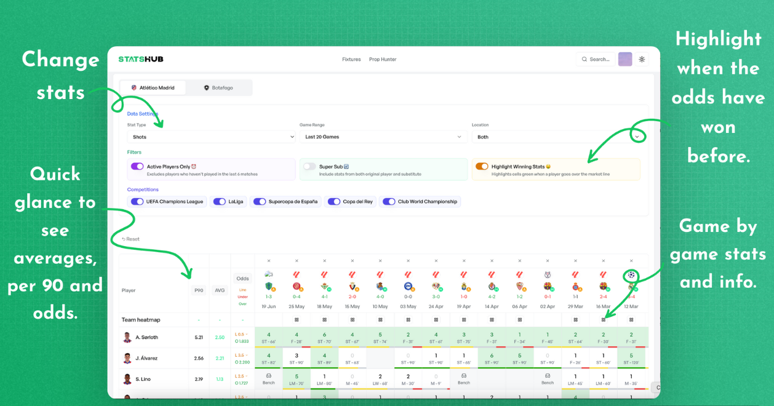Open team heatmap for 15 May game
The width and height of the screenshot is (774, 406).
pyautogui.click(x=353, y=320)
